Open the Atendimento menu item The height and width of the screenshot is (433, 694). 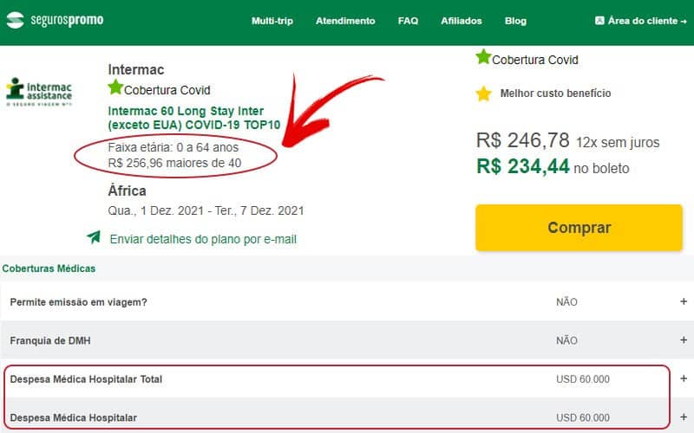tap(345, 21)
